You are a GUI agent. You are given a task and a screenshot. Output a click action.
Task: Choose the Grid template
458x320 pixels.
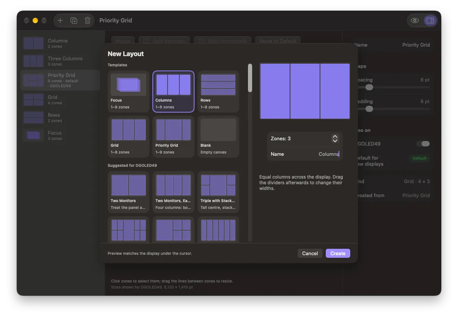pos(129,136)
